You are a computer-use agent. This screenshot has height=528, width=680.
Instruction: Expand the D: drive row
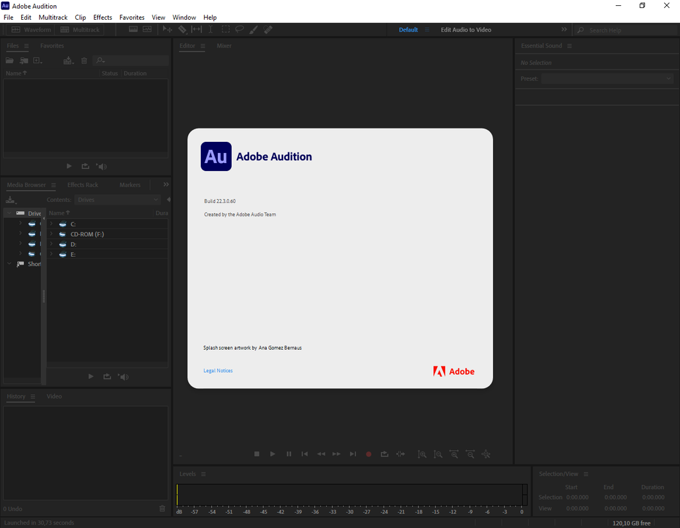51,244
